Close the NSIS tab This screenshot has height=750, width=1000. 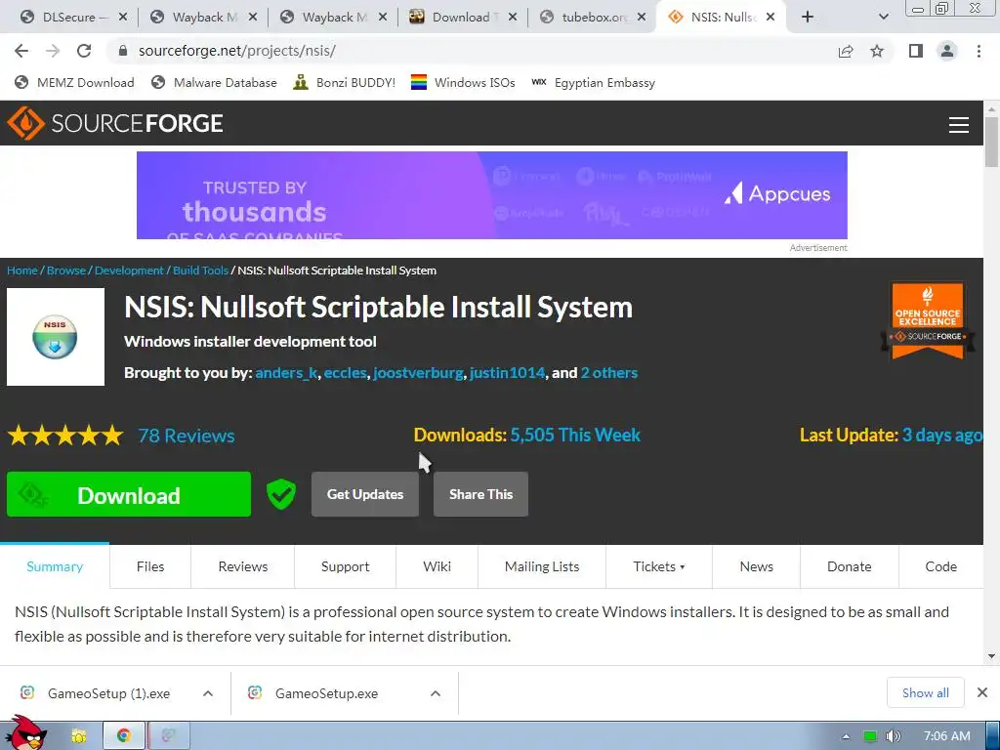771,18
